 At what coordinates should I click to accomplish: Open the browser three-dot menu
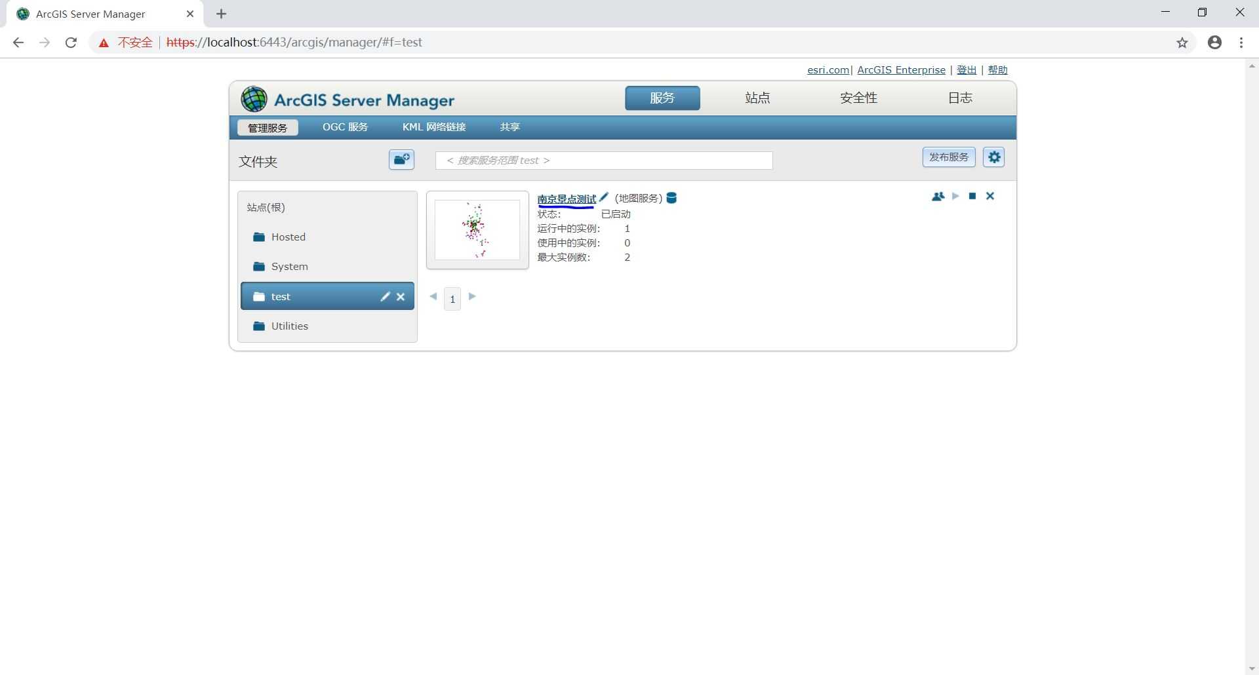(x=1241, y=43)
